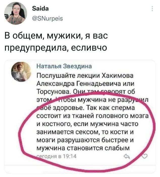Image resolution: width=160 pixels, height=177 pixels.
Task: Open the embedded screenshot image
Action: coord(80,116)
